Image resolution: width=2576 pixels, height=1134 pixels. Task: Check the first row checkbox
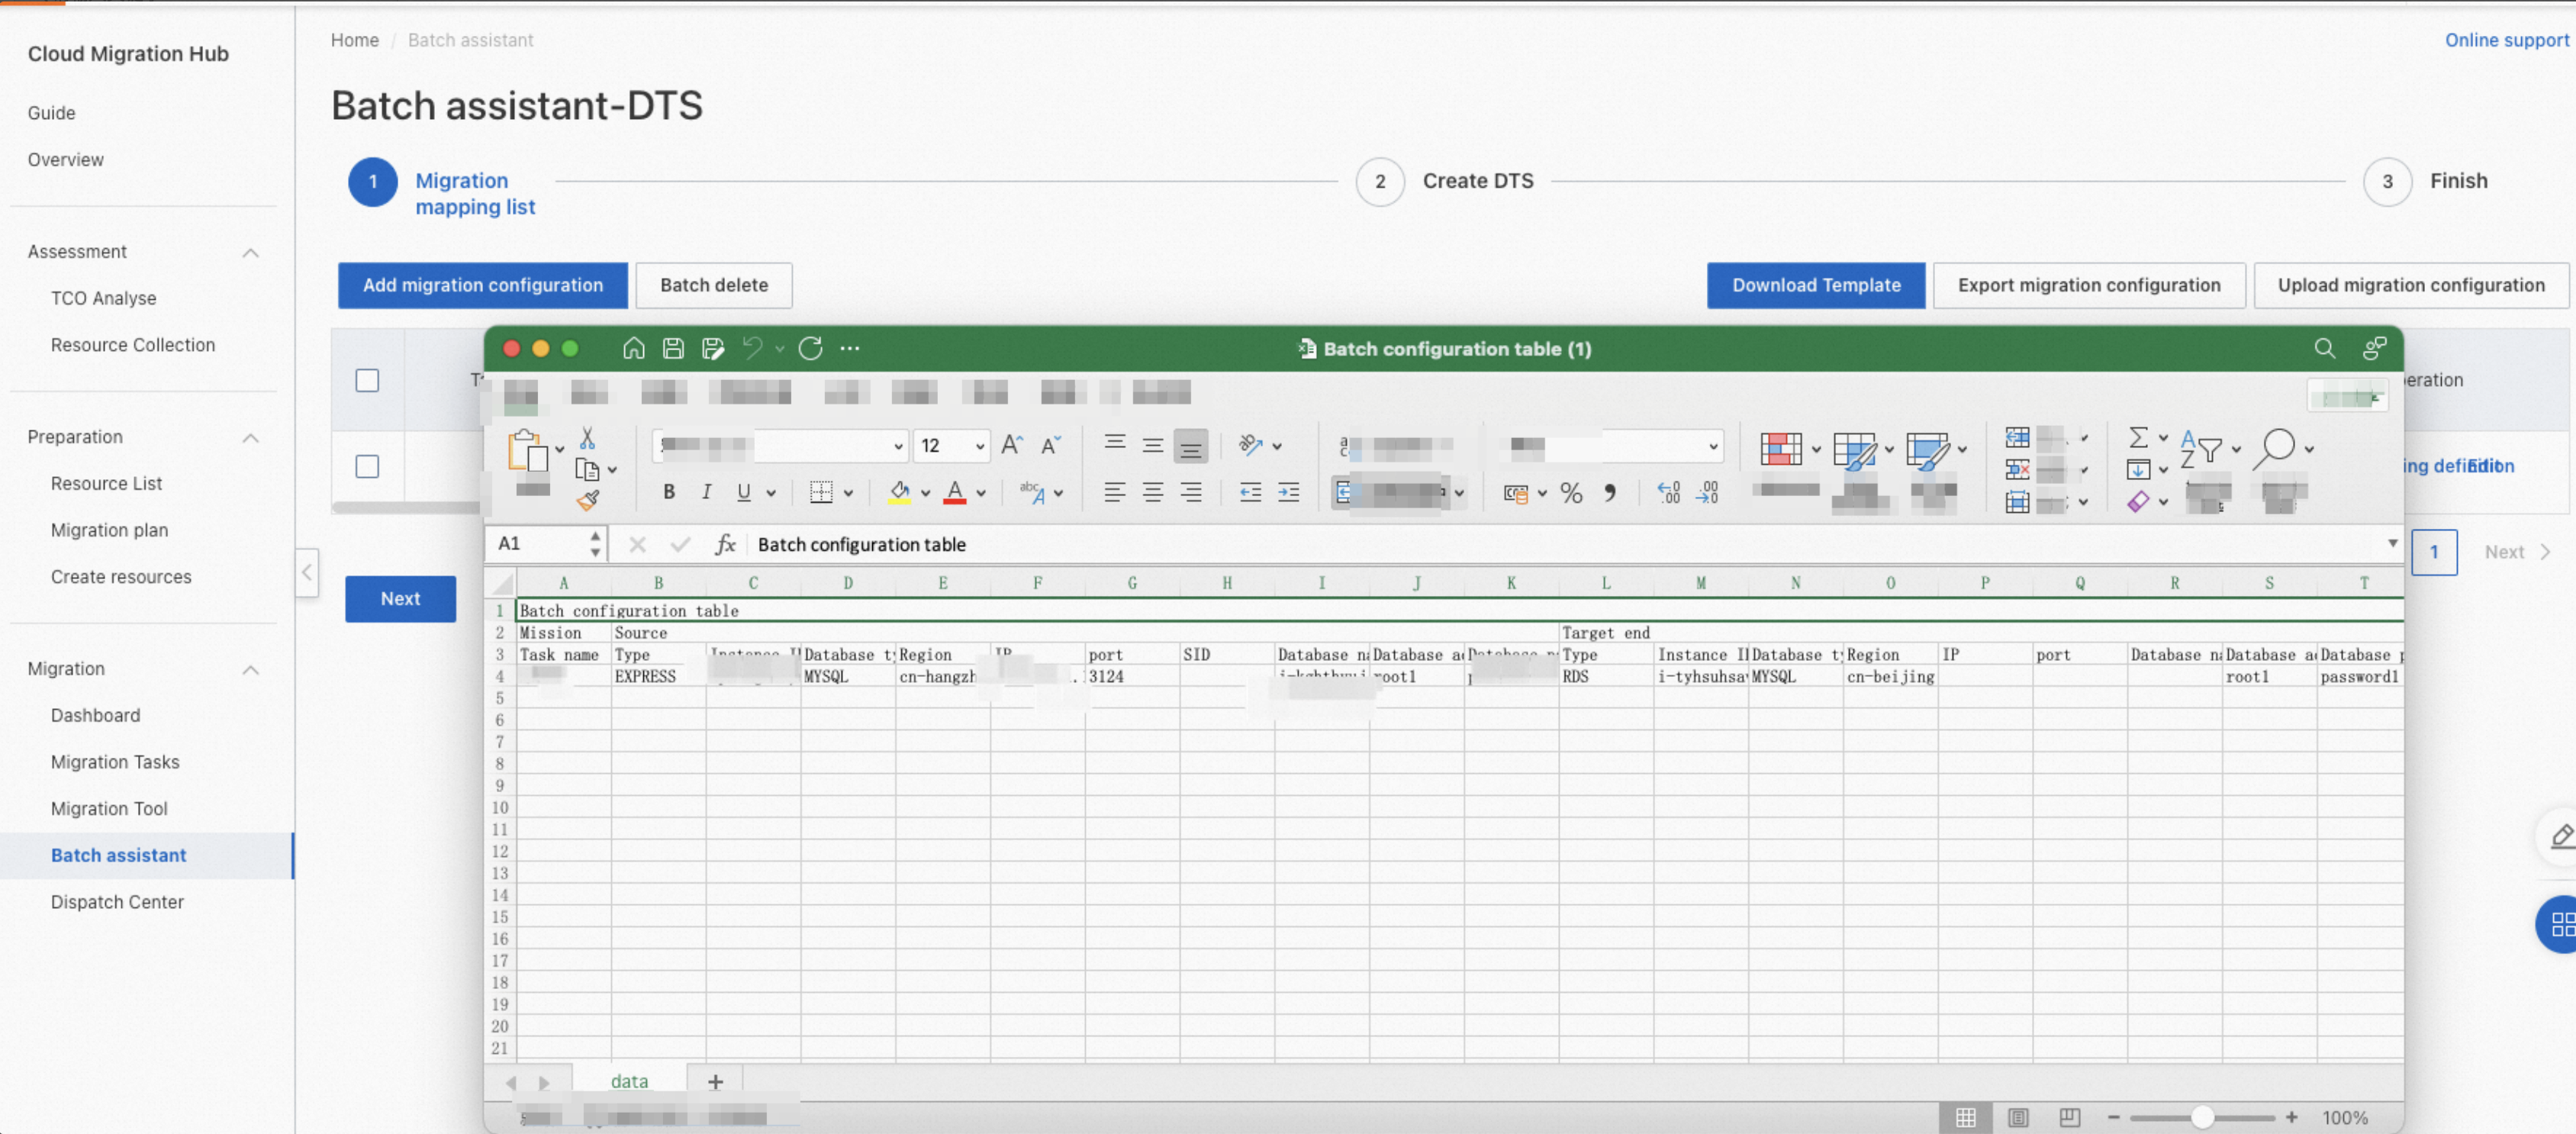click(367, 466)
